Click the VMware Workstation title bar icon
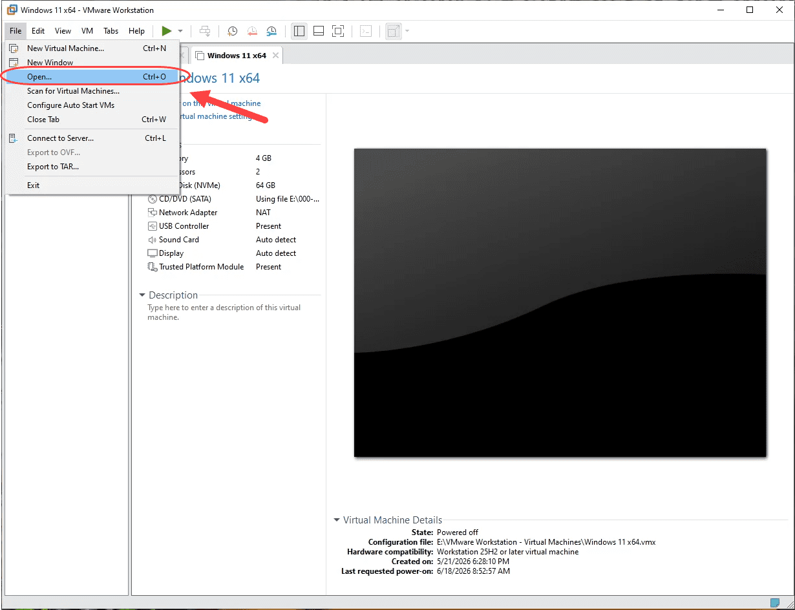 tap(12, 10)
